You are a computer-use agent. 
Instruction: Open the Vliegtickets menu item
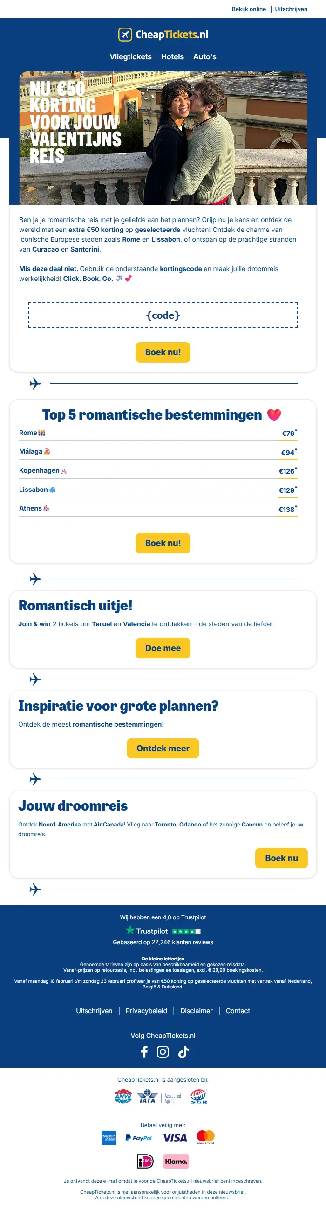(x=130, y=56)
